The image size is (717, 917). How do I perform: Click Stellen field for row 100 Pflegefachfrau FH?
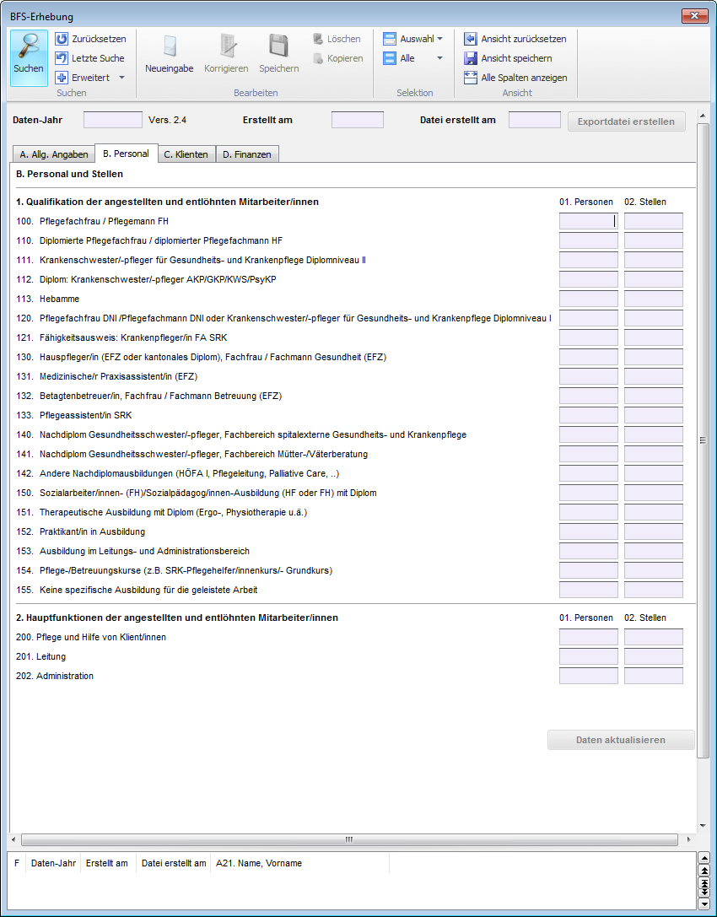(x=653, y=221)
